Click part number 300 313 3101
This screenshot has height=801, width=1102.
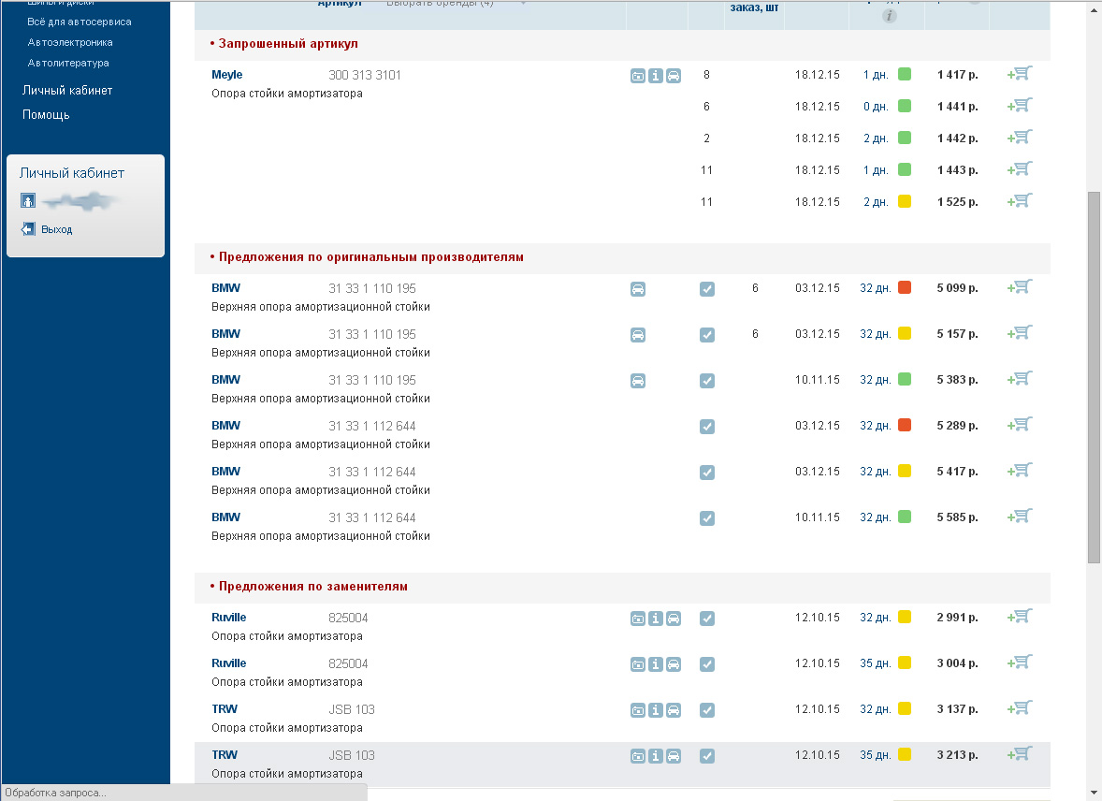[365, 75]
